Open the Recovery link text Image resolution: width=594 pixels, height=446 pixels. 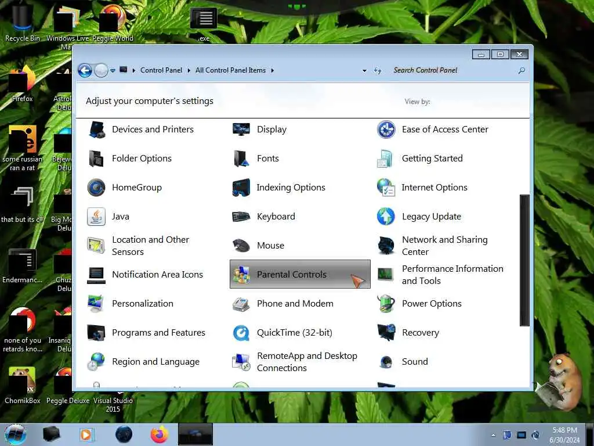421,333
